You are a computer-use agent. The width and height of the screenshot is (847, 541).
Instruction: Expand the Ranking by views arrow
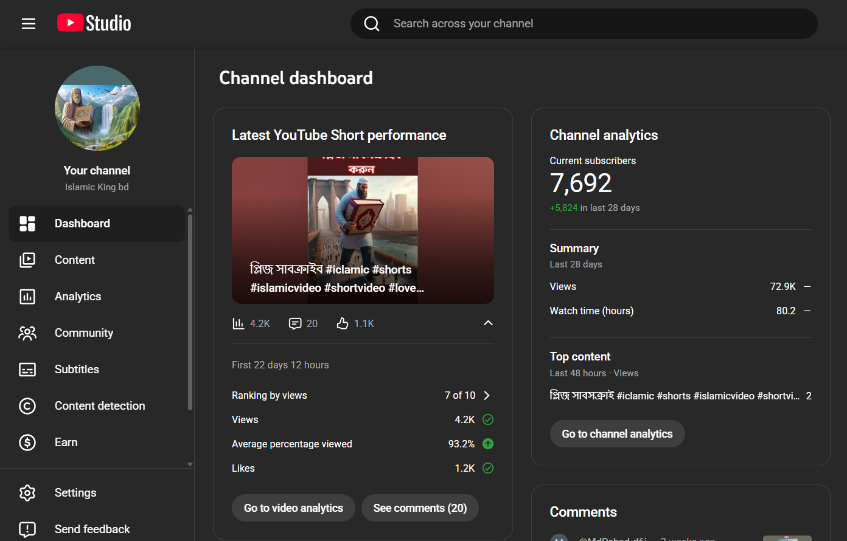(487, 396)
